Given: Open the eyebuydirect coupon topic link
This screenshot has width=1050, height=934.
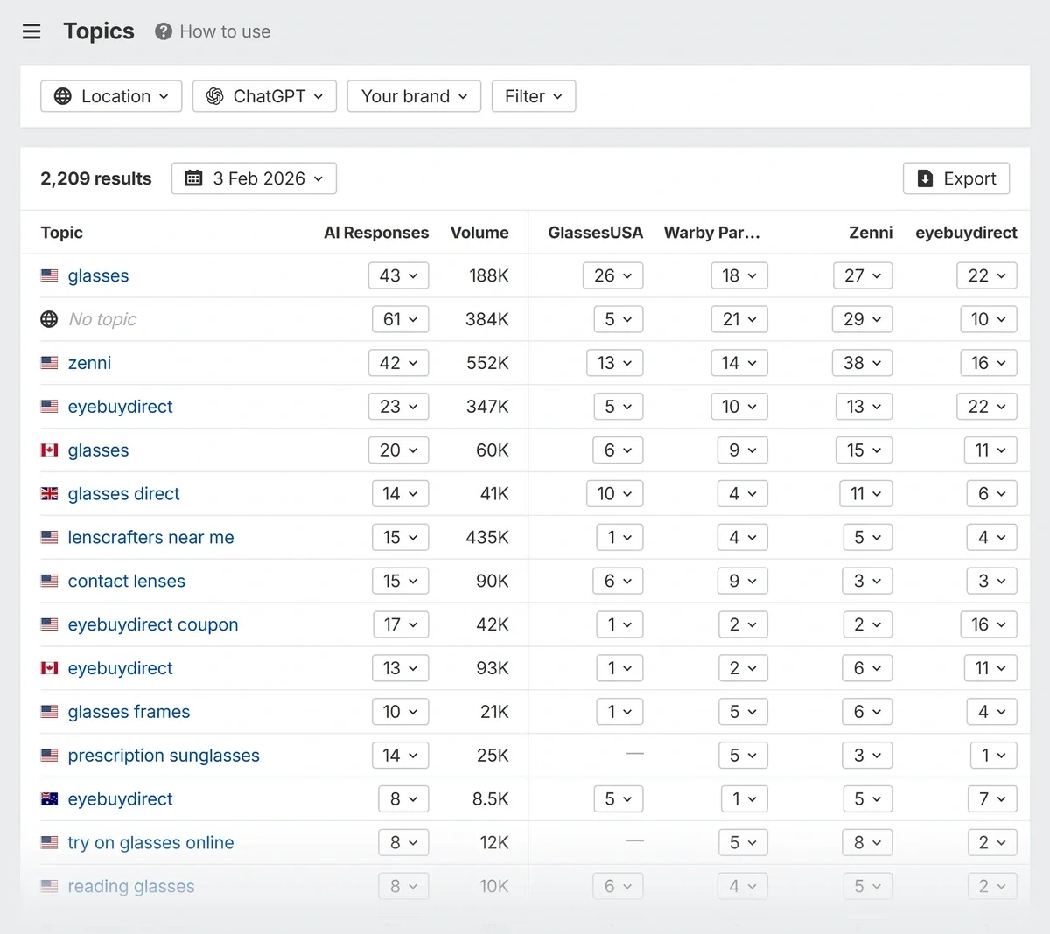Looking at the screenshot, I should (153, 624).
